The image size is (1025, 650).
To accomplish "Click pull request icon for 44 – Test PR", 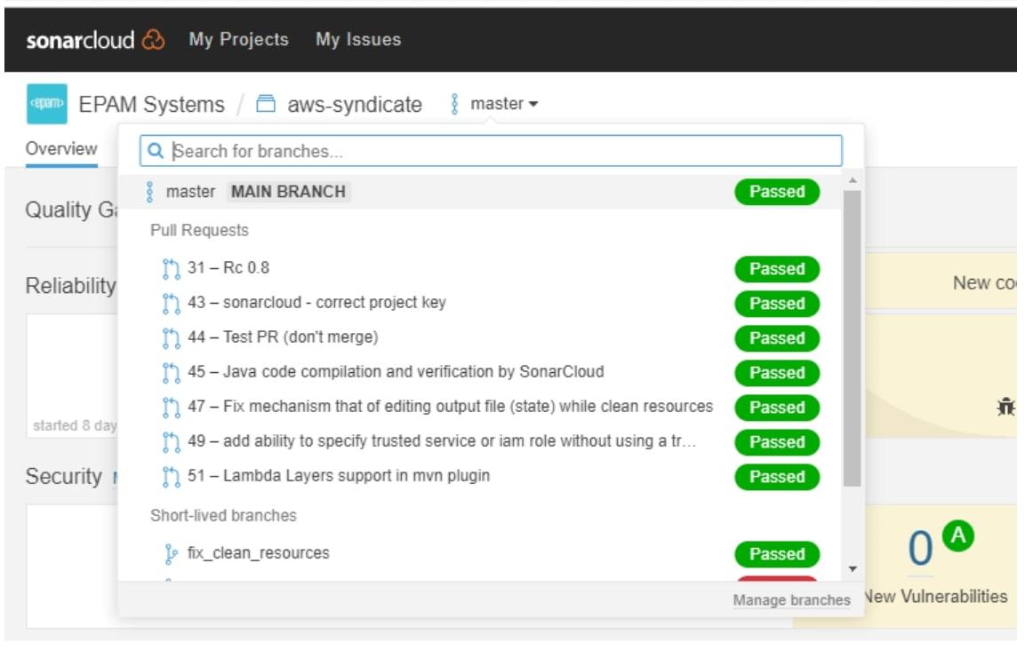I will coord(171,337).
